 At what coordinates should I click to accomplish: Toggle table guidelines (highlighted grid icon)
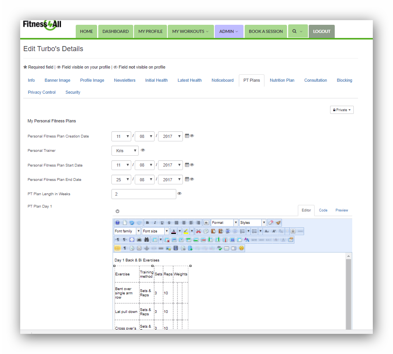pos(117,248)
